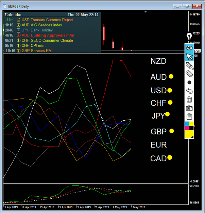Pick the magenta color swatch

(187, 128)
